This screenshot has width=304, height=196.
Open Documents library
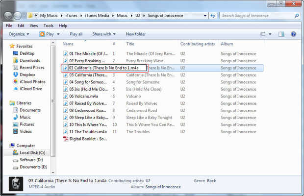click(x=30, y=110)
